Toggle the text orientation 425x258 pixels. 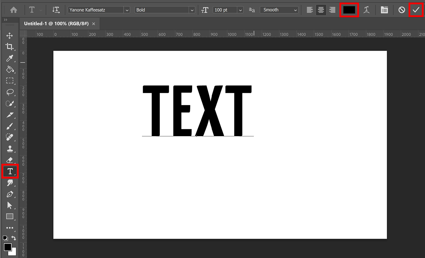56,10
